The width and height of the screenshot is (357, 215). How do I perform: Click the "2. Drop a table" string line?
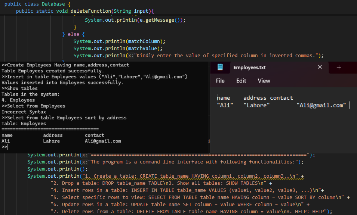click(161, 183)
